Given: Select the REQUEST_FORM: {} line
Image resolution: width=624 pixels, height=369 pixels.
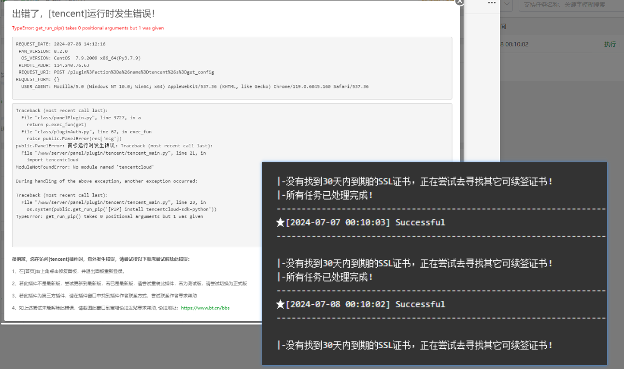Looking at the screenshot, I should (39, 79).
